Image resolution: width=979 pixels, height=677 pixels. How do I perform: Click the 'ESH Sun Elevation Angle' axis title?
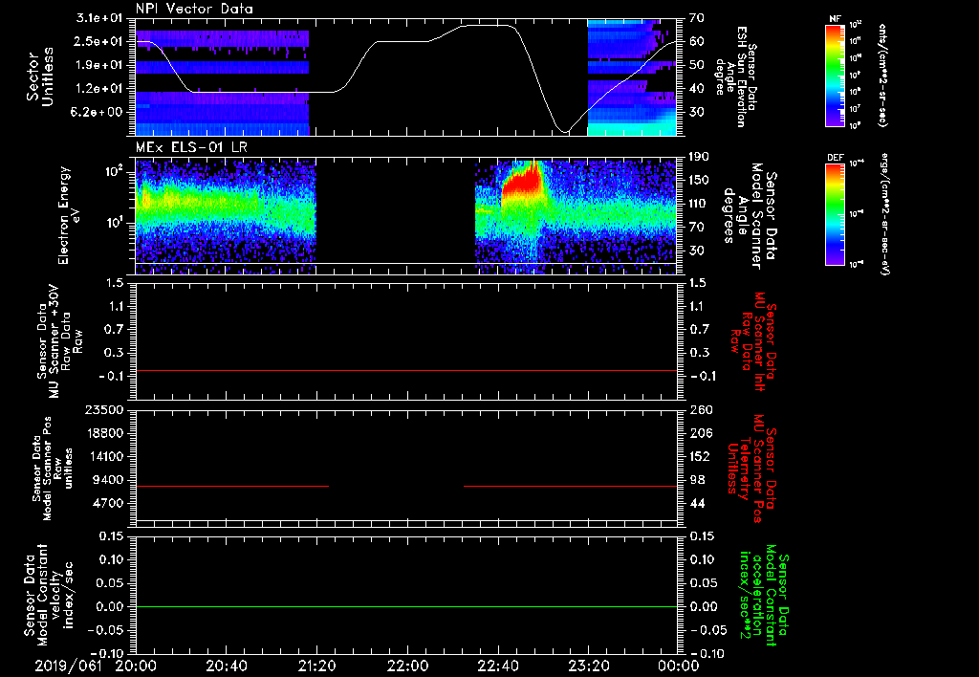pyautogui.click(x=735, y=76)
